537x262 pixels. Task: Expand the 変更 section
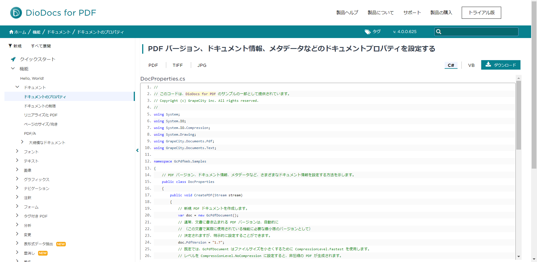[x=17, y=234]
